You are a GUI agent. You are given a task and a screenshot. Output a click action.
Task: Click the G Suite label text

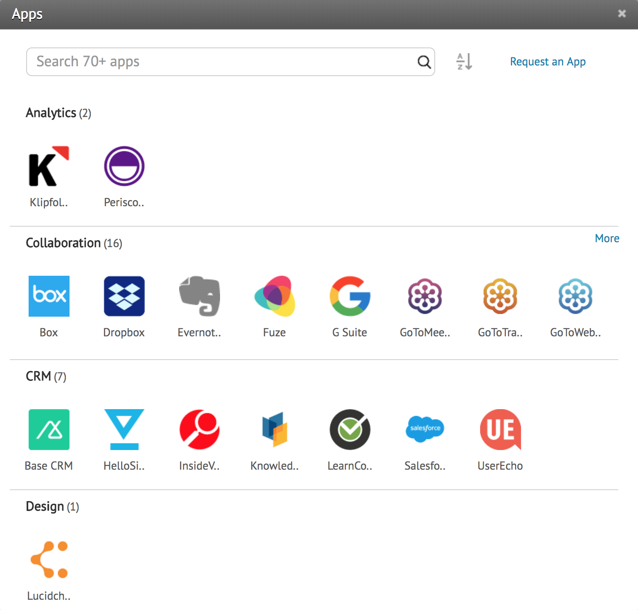click(x=350, y=333)
